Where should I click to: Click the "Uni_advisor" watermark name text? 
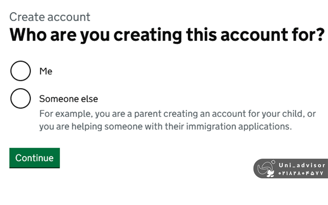click(x=302, y=165)
